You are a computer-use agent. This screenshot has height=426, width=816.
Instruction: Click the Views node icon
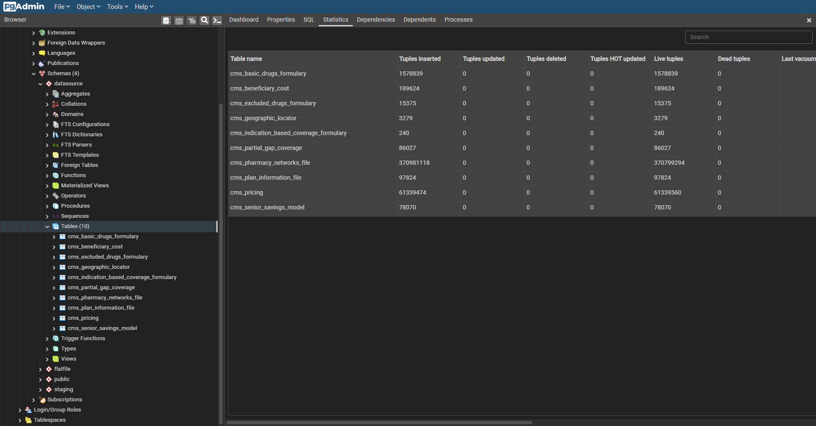click(x=56, y=359)
